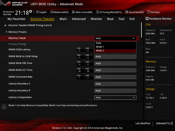Open MyFavorite(F3) text label
Viewport: 175px width, 131px height.
pos(61,12)
